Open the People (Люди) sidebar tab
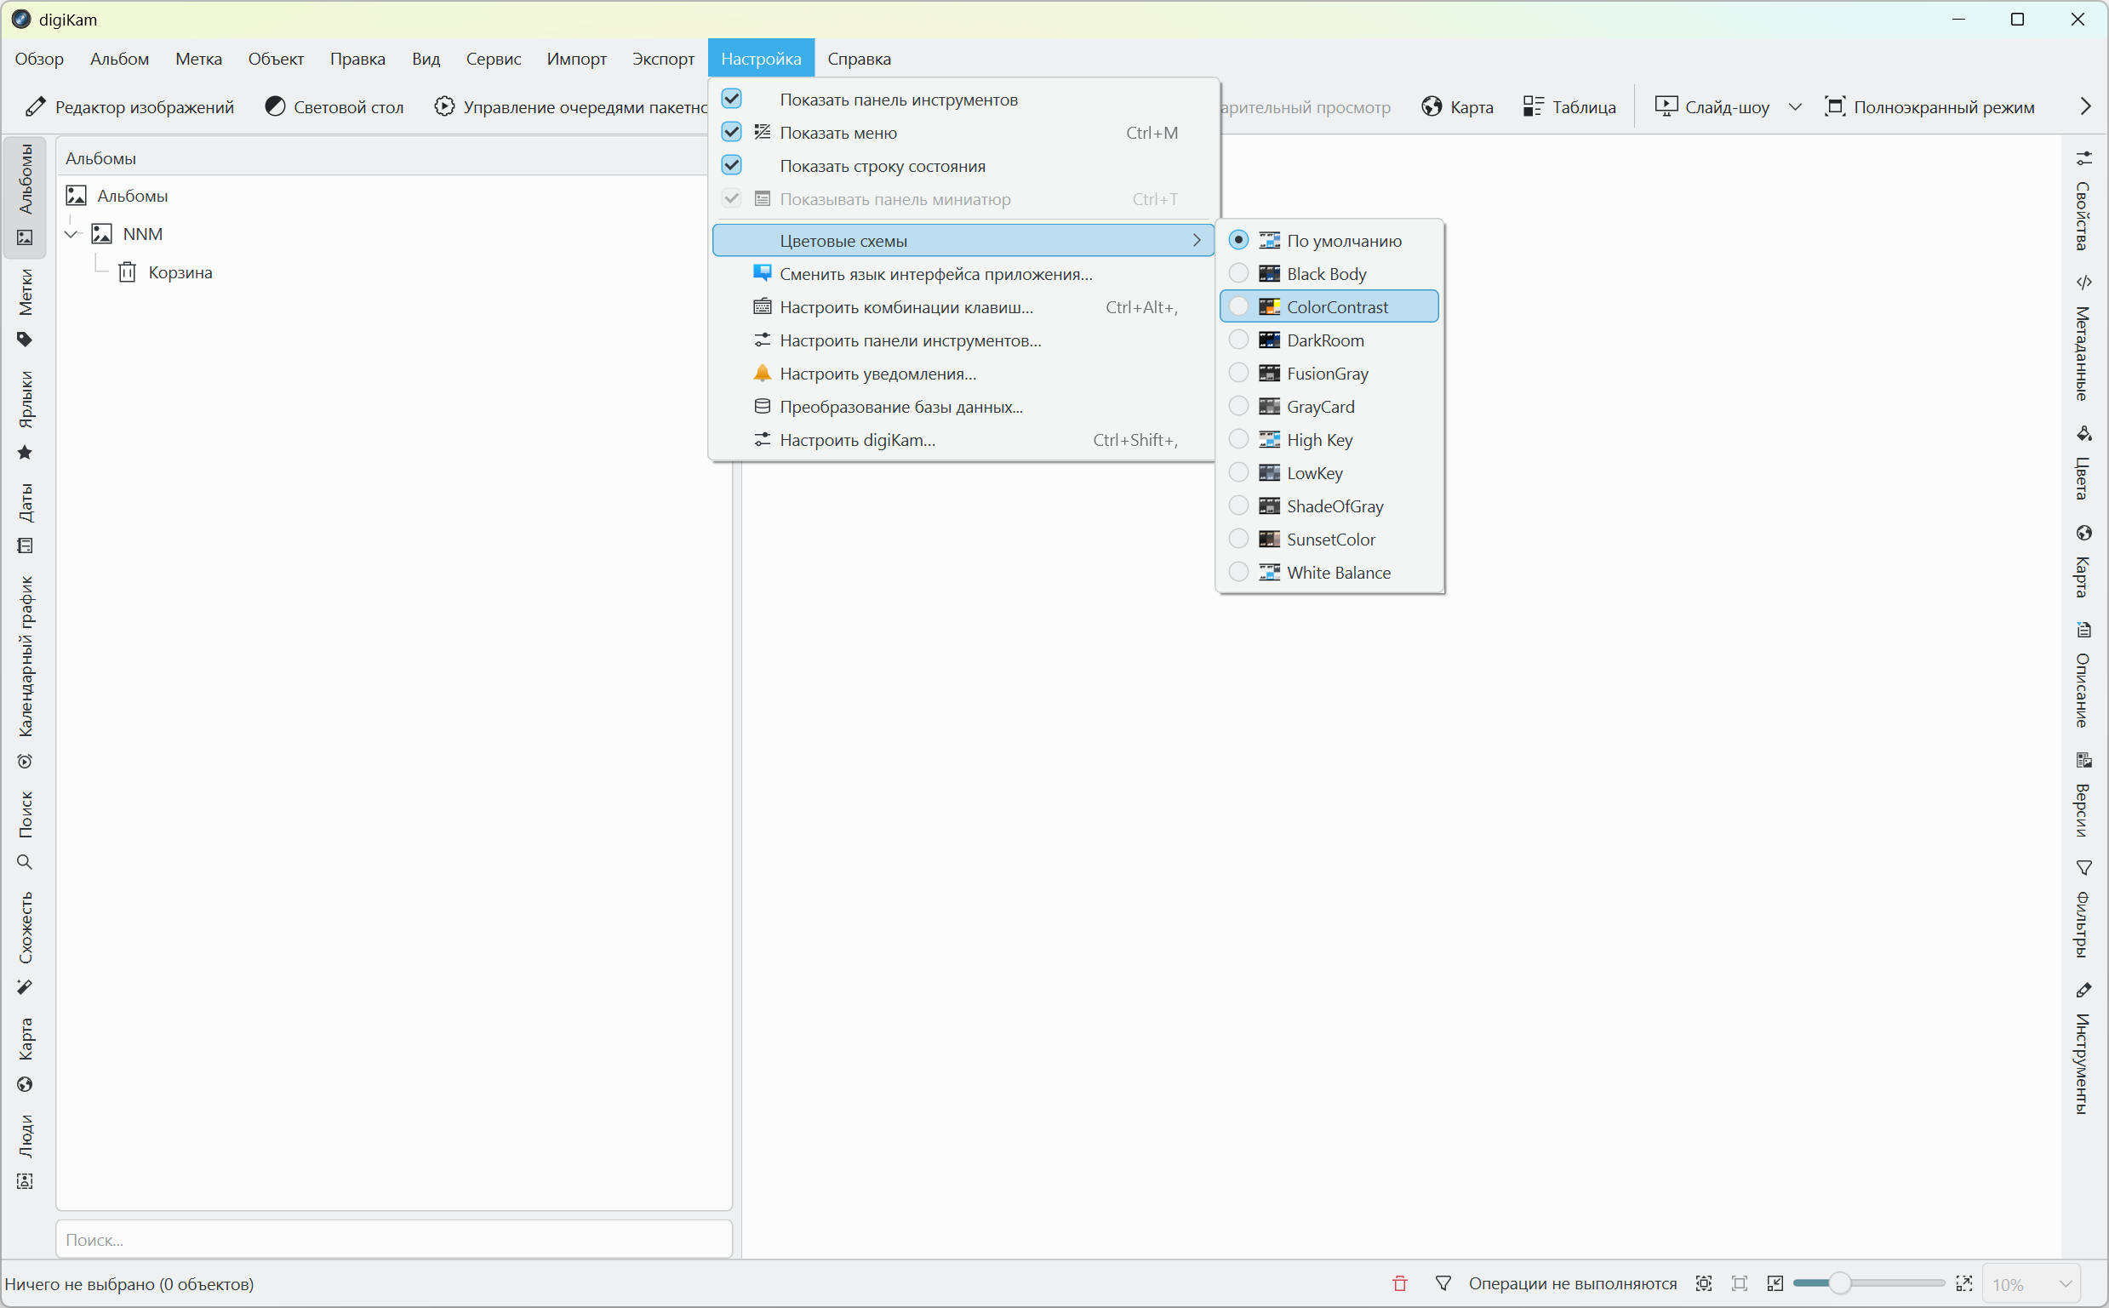Screen dimensions: 2109x1308 pyautogui.click(x=25, y=1151)
